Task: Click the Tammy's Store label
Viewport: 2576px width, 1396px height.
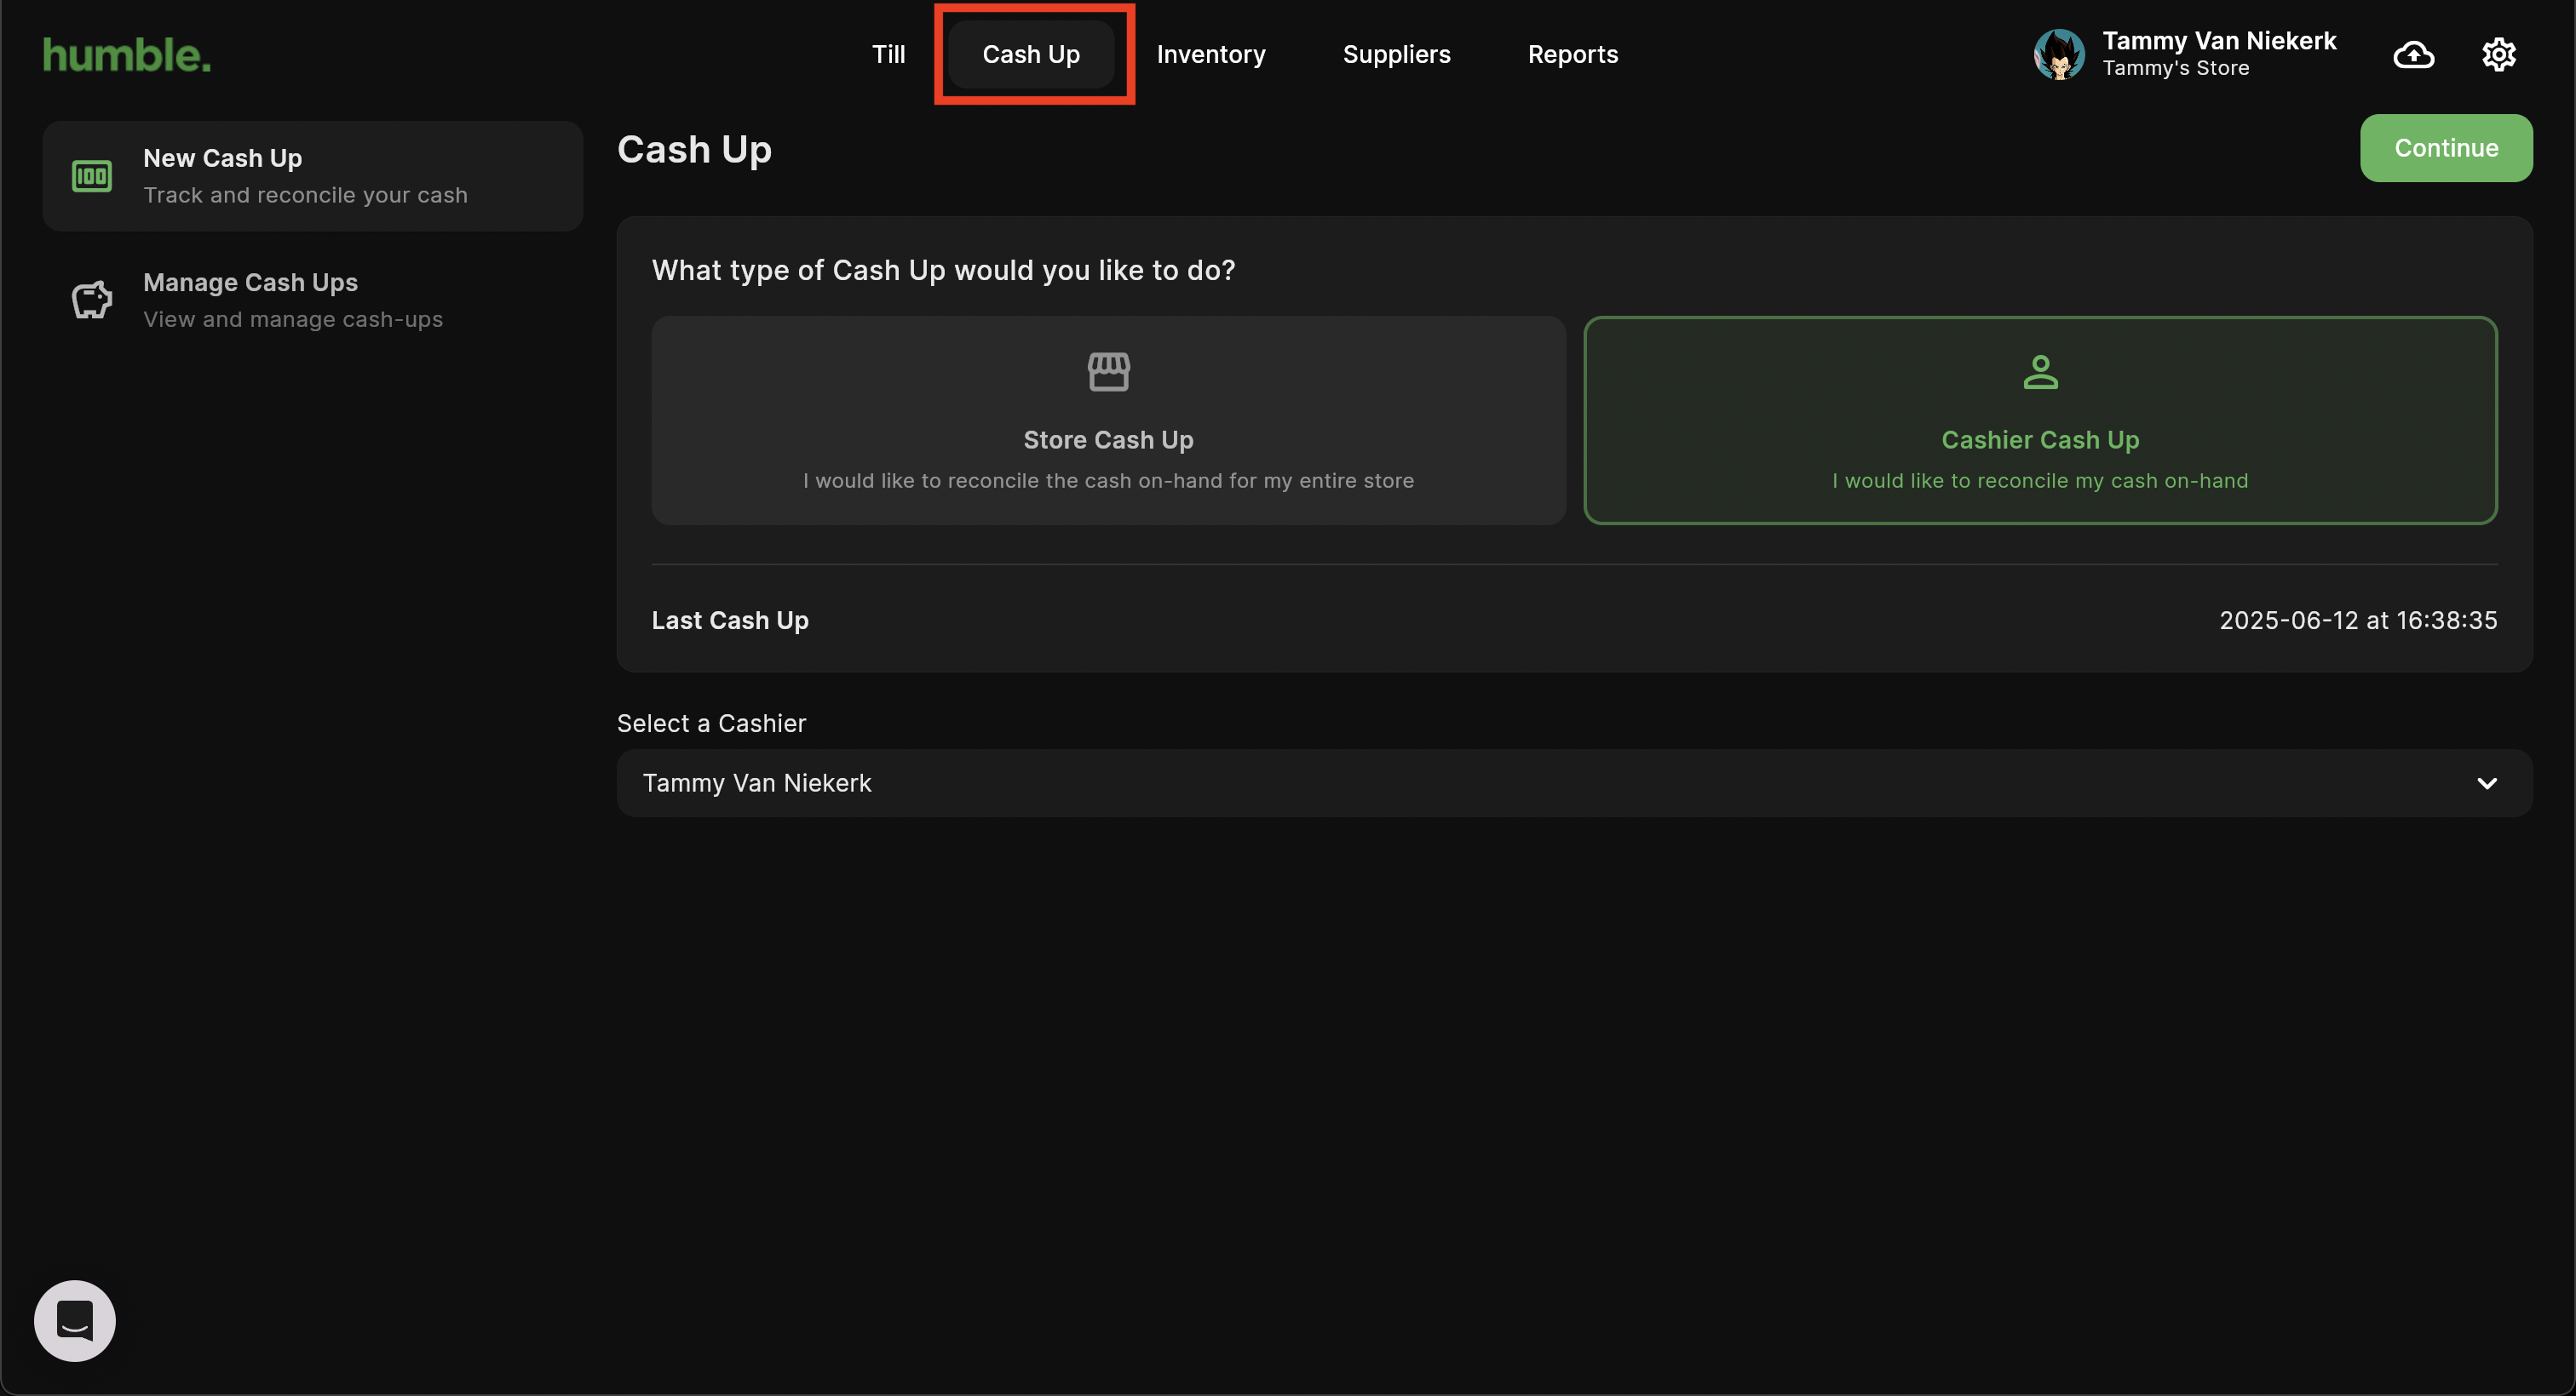Action: click(x=2175, y=68)
